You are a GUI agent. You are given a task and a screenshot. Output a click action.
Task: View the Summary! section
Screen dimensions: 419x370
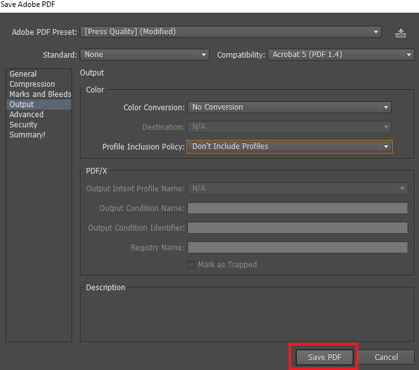point(27,135)
